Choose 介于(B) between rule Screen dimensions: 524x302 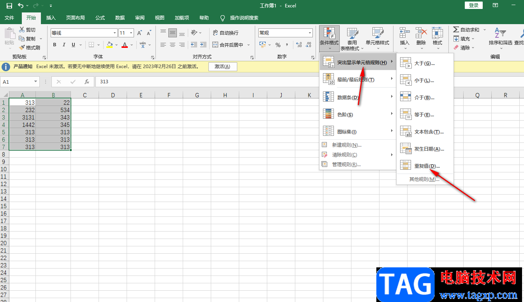coord(425,97)
